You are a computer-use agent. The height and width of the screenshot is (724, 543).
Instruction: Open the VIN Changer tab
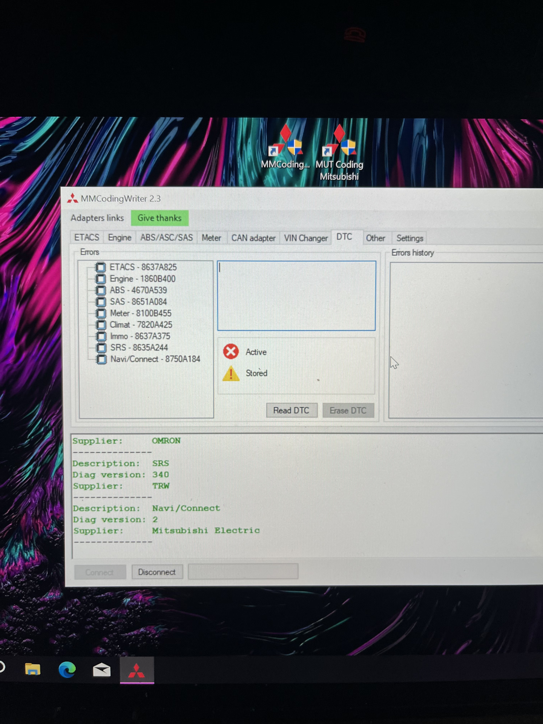[306, 238]
